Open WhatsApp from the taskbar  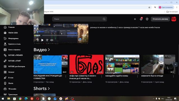(x=49, y=98)
